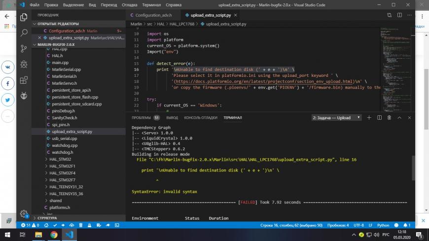The image size is (429, 241).
Task: Click the feedback smiley in the status bar
Action: (x=396, y=225)
